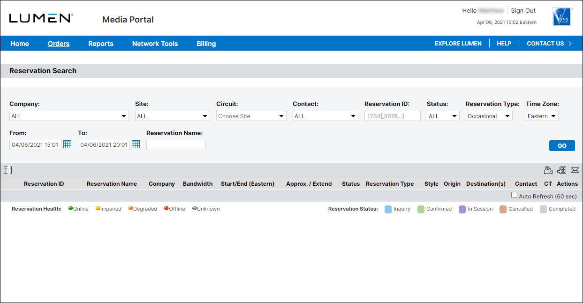
Task: Click the Offline health red indicator
Action: (x=166, y=208)
